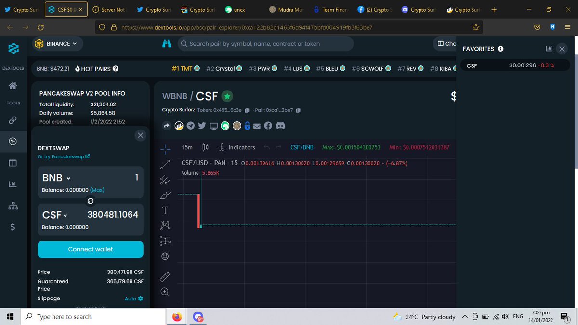Close the Favorites panel
The image size is (578, 325).
click(562, 49)
